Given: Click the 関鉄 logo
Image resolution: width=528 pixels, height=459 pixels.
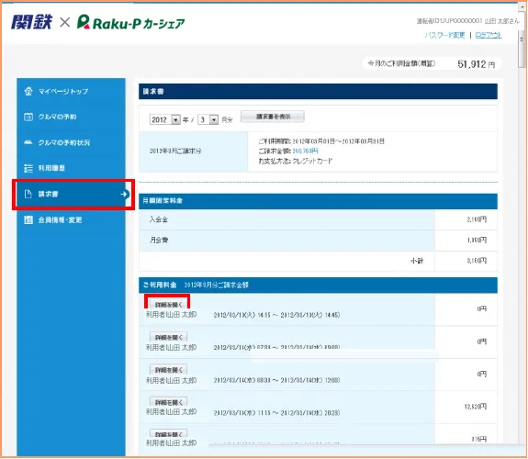Looking at the screenshot, I should [31, 22].
